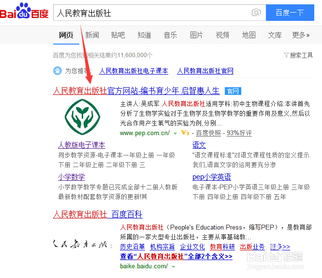The width and height of the screenshot is (322, 278).
Task: Open Baike section 历史沿革
Action: pyautogui.click(x=132, y=247)
